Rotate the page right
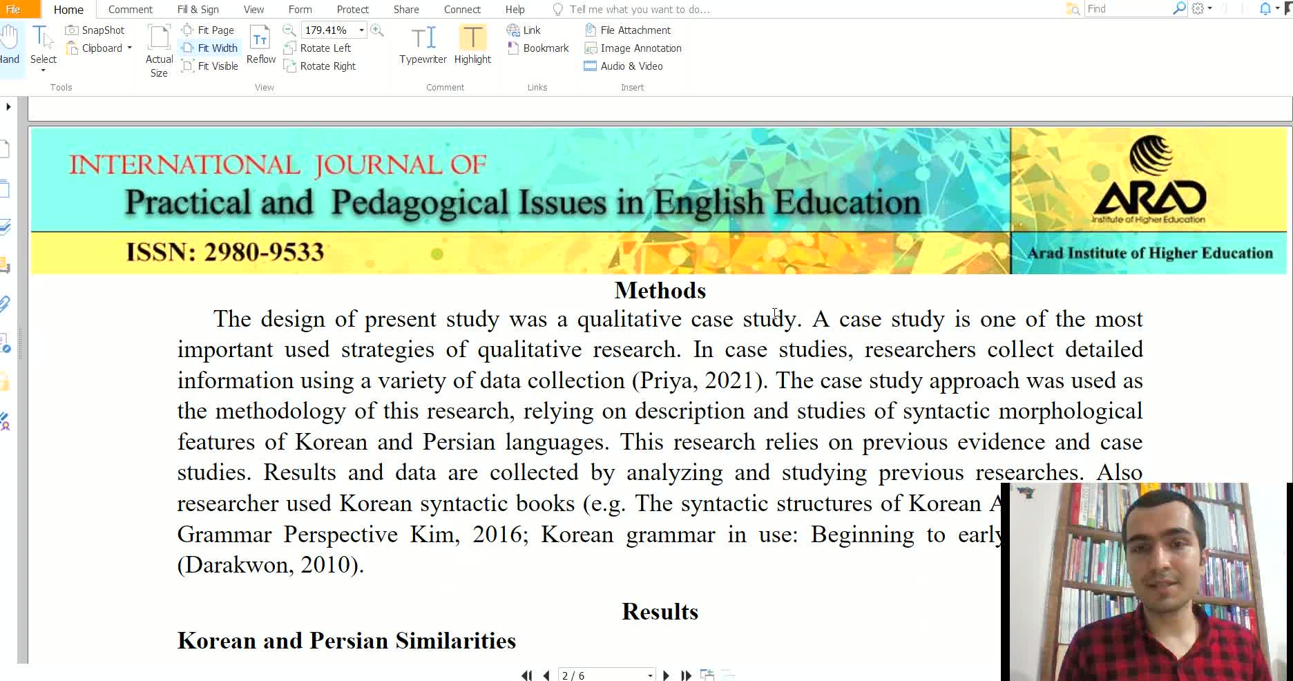Viewport: 1293px width, 681px height. [x=320, y=66]
